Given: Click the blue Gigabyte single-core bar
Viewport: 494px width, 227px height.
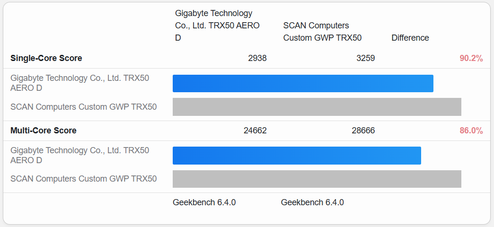Looking at the screenshot, I should click(303, 83).
